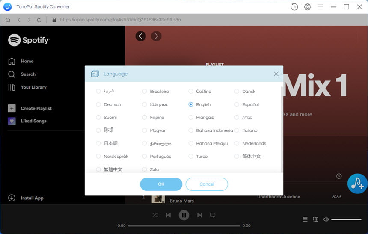Image resolution: width=368 pixels, height=234 pixels.
Task: Open TunePat settings gear icon
Action: (x=307, y=7)
